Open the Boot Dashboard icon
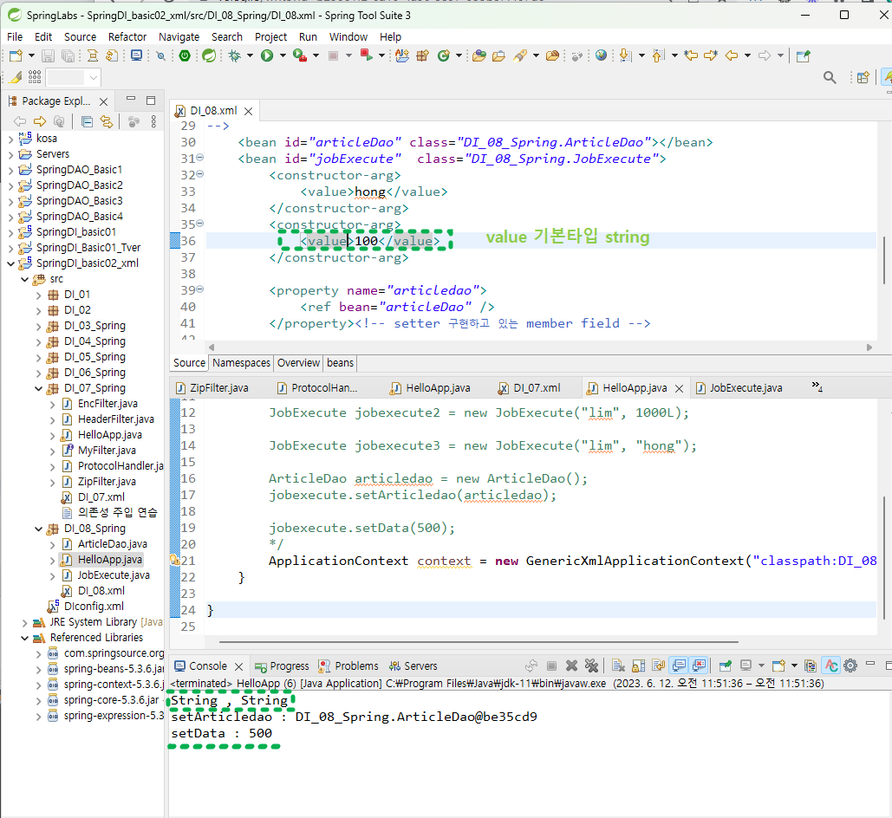The height and width of the screenshot is (818, 892). tap(185, 55)
